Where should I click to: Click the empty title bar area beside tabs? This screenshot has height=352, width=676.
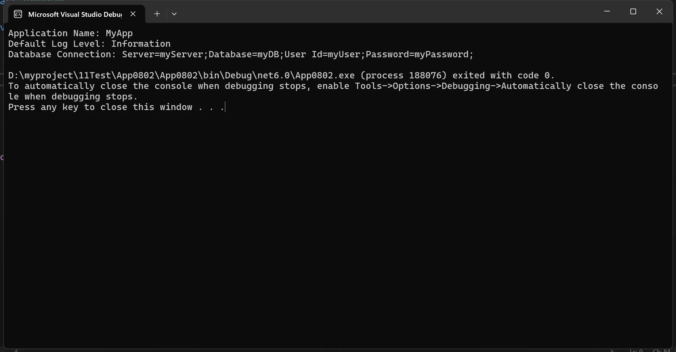(x=371, y=13)
